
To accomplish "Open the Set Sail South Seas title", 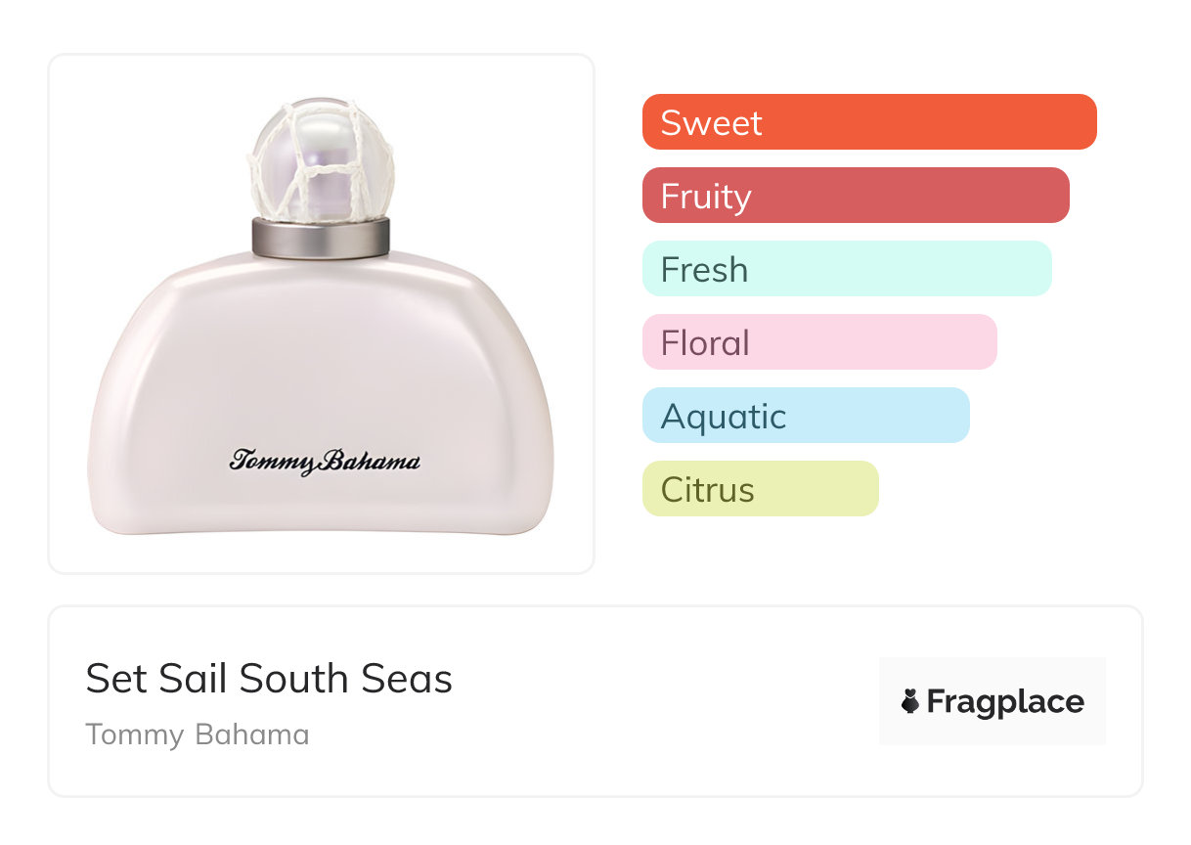I will [x=269, y=679].
